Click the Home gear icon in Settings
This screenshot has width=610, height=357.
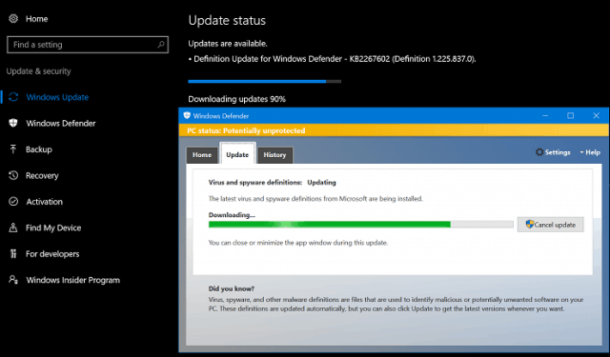(x=13, y=19)
